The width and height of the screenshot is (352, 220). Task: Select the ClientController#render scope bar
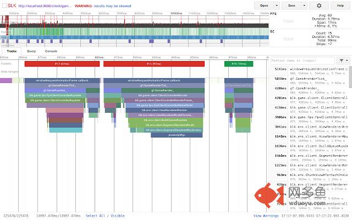point(163,95)
